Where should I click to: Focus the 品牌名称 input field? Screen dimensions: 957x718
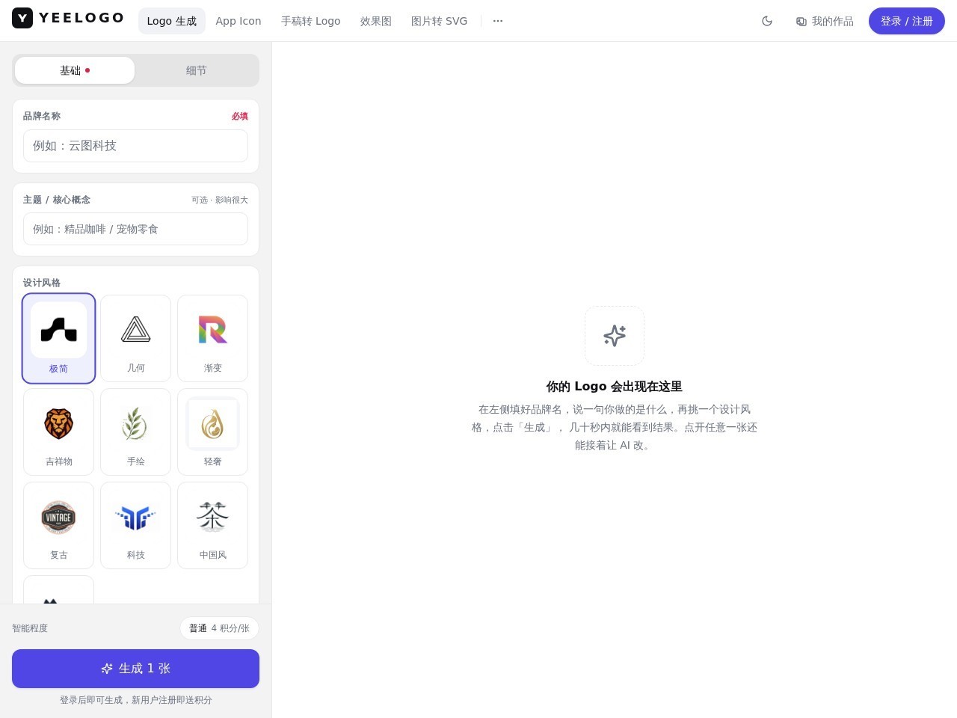tap(135, 146)
